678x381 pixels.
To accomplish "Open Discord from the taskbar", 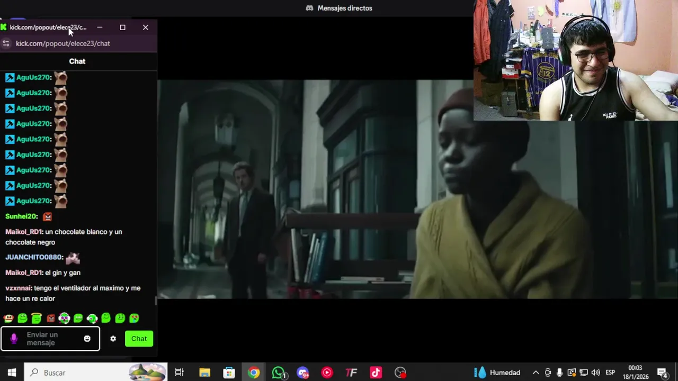I will point(302,373).
